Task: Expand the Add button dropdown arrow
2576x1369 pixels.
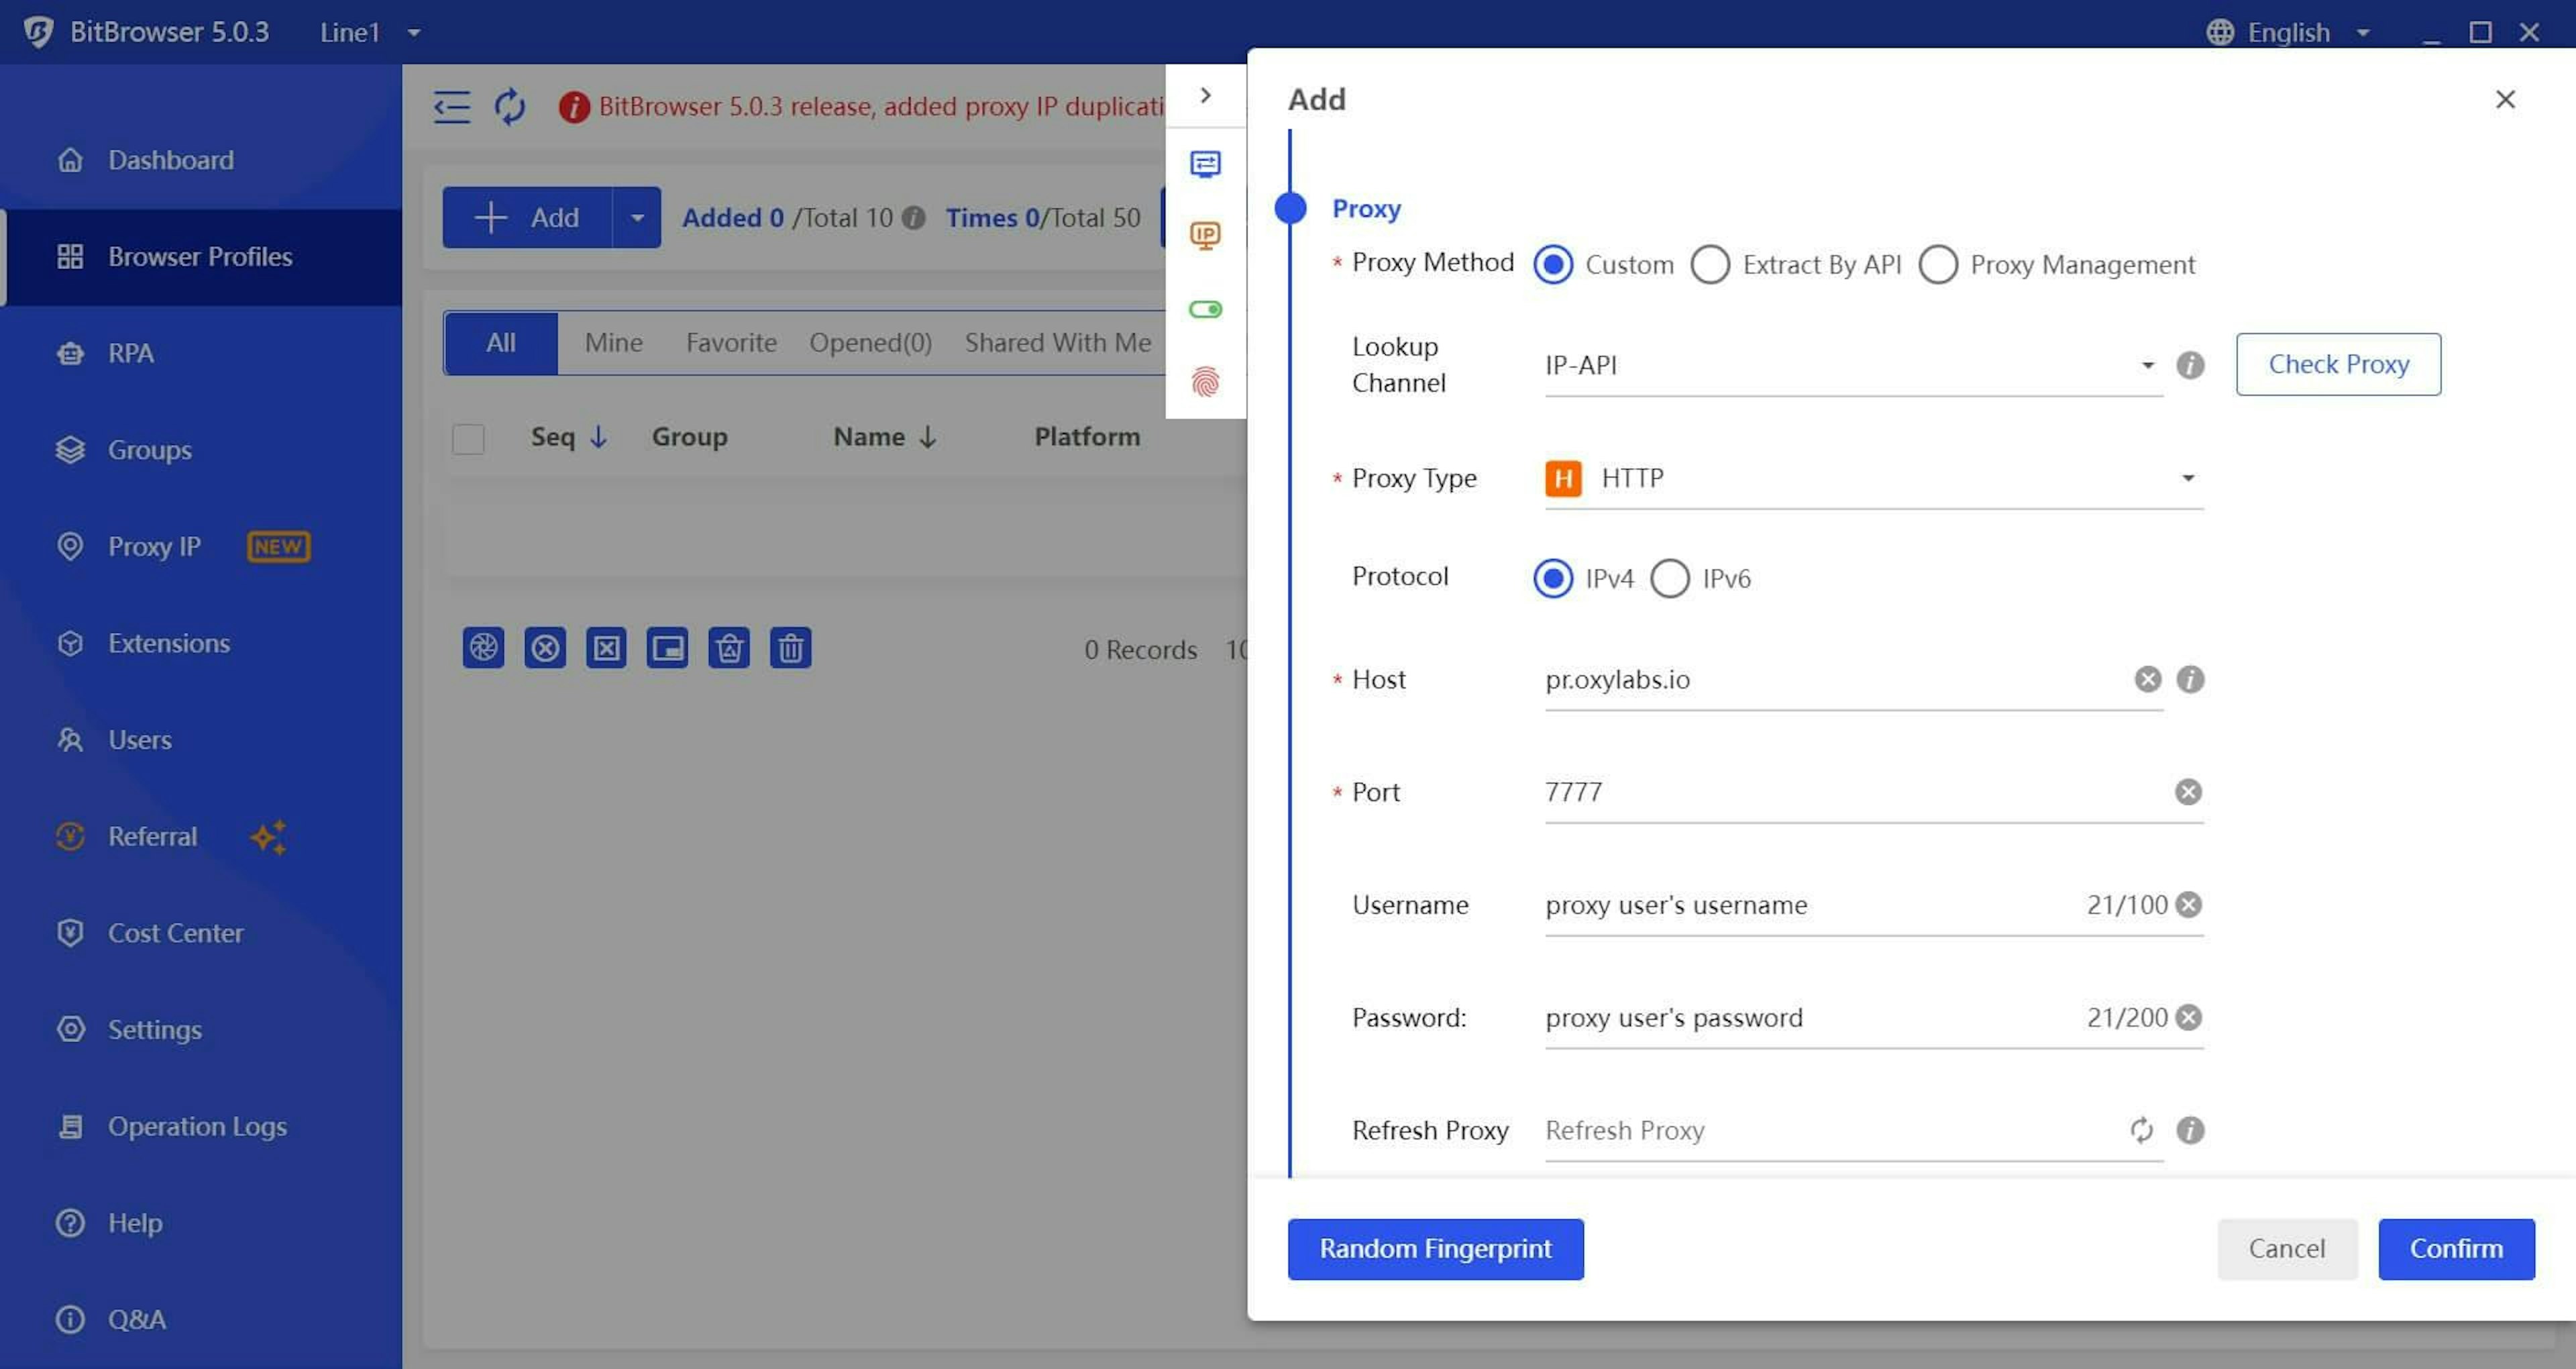Action: point(636,217)
